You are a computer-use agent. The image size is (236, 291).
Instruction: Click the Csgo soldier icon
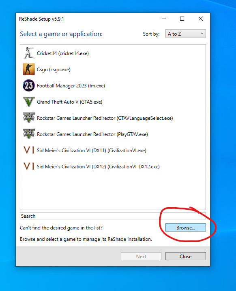29,69
